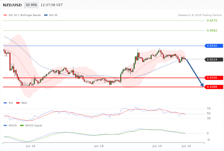The height and width of the screenshot is (151, 224).
Task: Click the MACD Signal legend label
Action: (34, 125)
